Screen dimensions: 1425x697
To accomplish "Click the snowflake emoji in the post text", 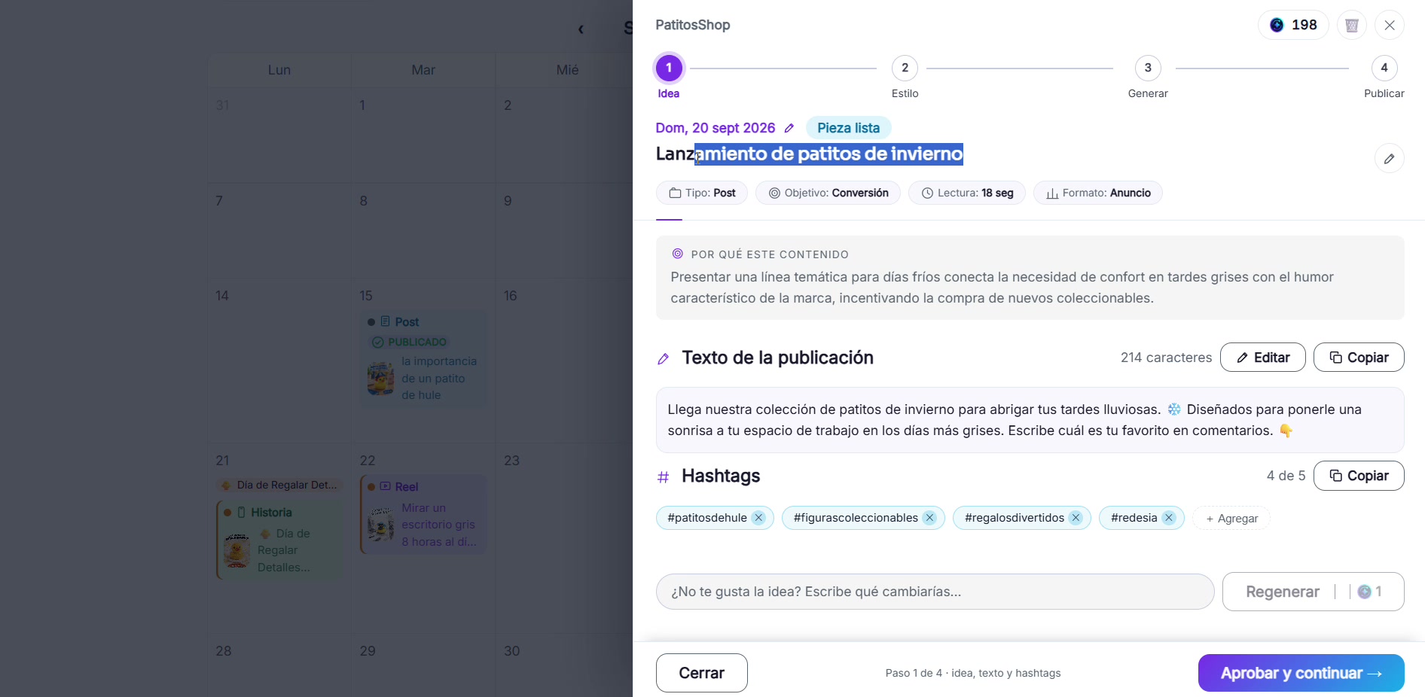I will tap(1174, 409).
